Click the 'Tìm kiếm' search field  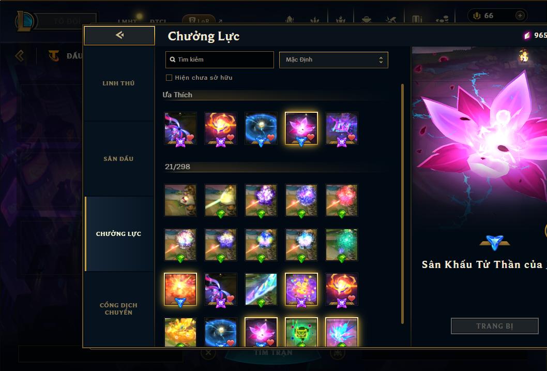(x=219, y=60)
